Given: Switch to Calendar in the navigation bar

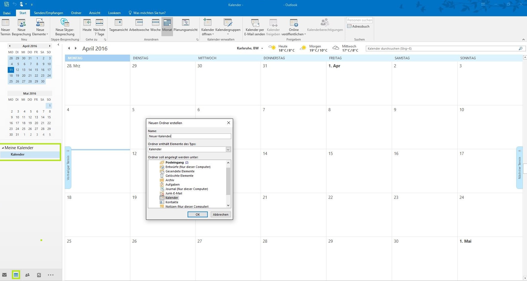Looking at the screenshot, I should [16, 275].
